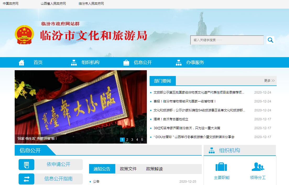Switch to the 政策解读 tab
The image size is (289, 185).
point(154,169)
